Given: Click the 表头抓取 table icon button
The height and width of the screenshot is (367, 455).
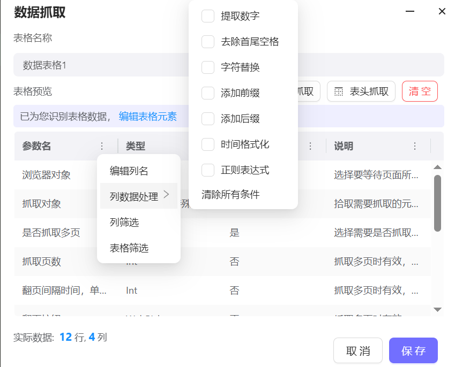Looking at the screenshot, I should point(361,91).
